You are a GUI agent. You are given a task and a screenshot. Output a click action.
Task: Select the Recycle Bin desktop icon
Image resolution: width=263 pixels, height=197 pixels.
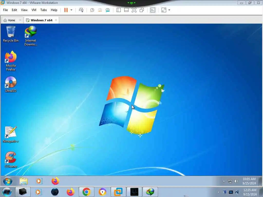click(x=11, y=34)
